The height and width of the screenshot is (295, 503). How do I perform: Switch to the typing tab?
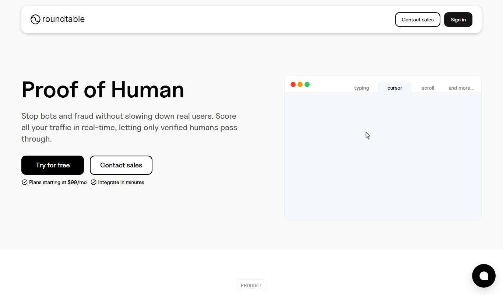tap(362, 88)
